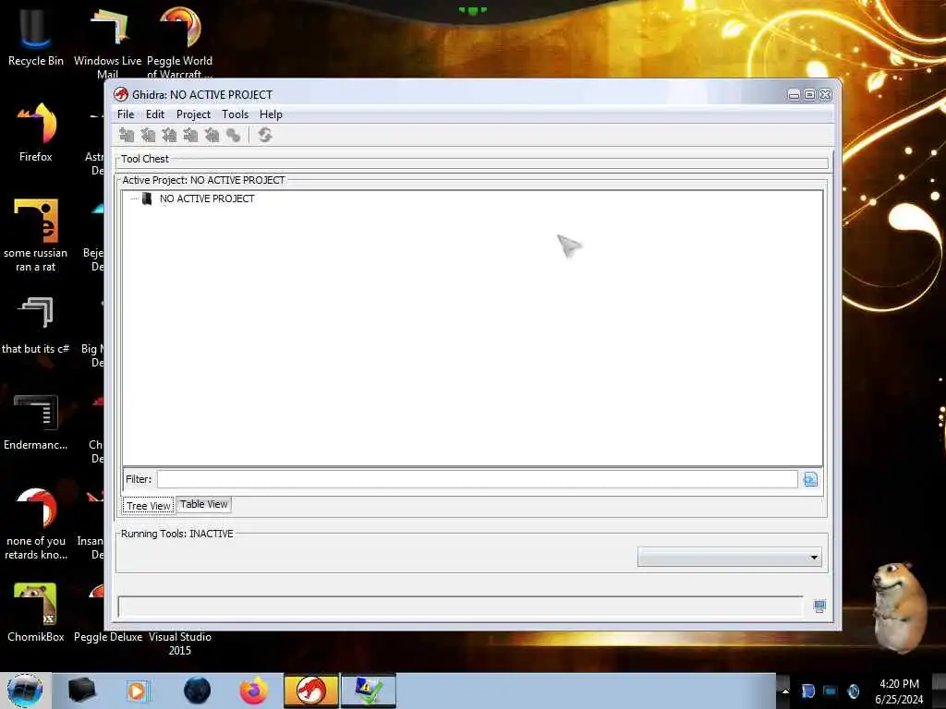
Task: Click inside the Filter text field
Action: 478,479
